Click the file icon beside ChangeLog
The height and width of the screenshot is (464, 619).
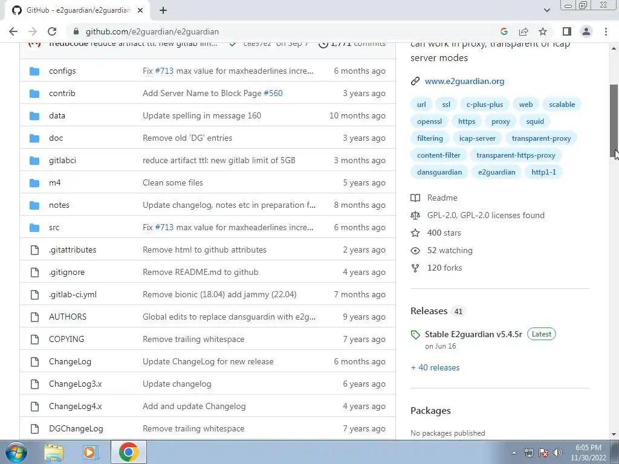[34, 361]
